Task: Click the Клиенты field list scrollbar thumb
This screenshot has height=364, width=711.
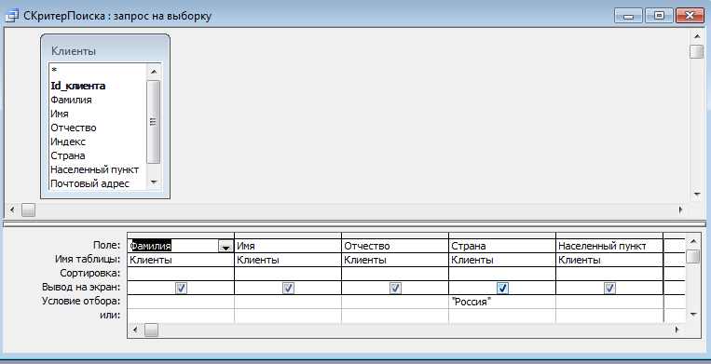Action: pos(154,122)
